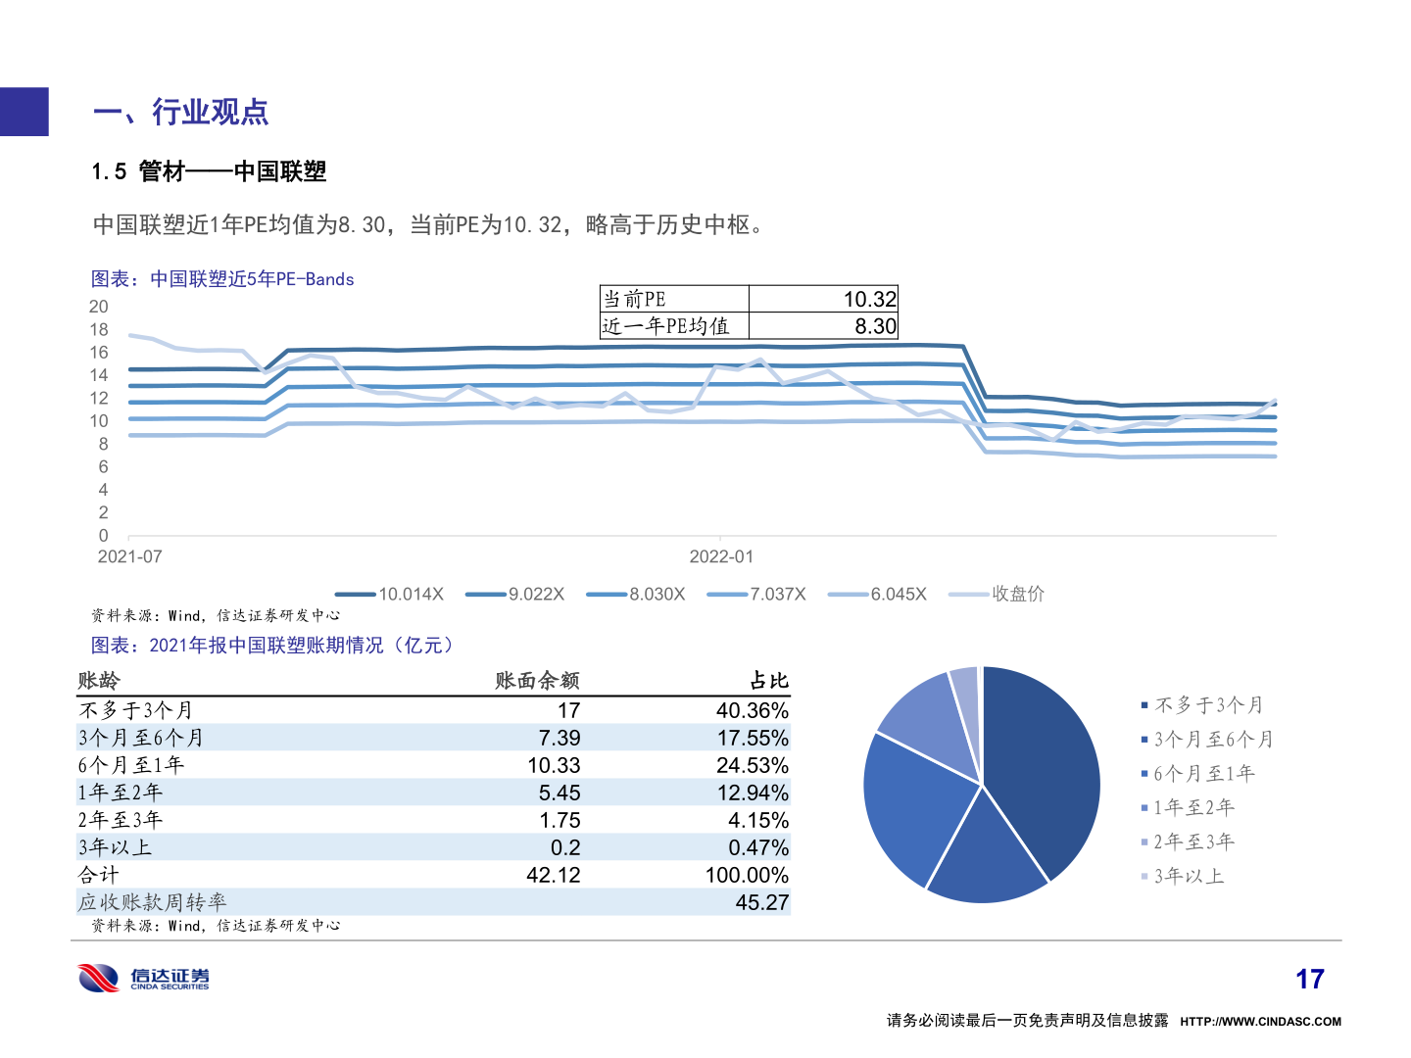Viewport: 1411px width, 1058px height.
Task: Click the 10.014X legend line swatch
Action: click(x=355, y=594)
